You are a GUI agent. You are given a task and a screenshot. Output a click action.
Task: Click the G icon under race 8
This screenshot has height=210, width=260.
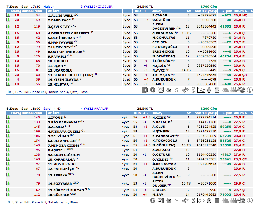pos(153,200)
